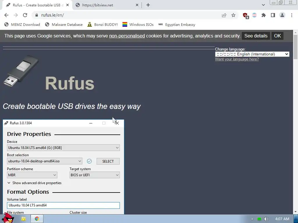Screen dimensions: 298x223
Task: Click the Chrome taskbar icon
Action: (37, 219)
